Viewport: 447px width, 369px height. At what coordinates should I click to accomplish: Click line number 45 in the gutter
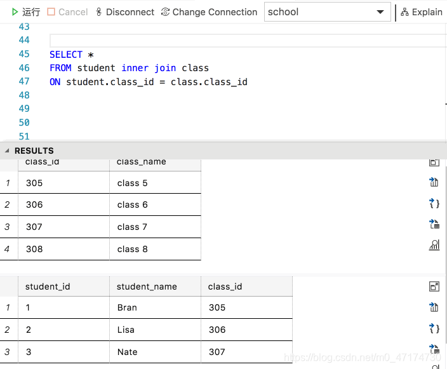24,54
